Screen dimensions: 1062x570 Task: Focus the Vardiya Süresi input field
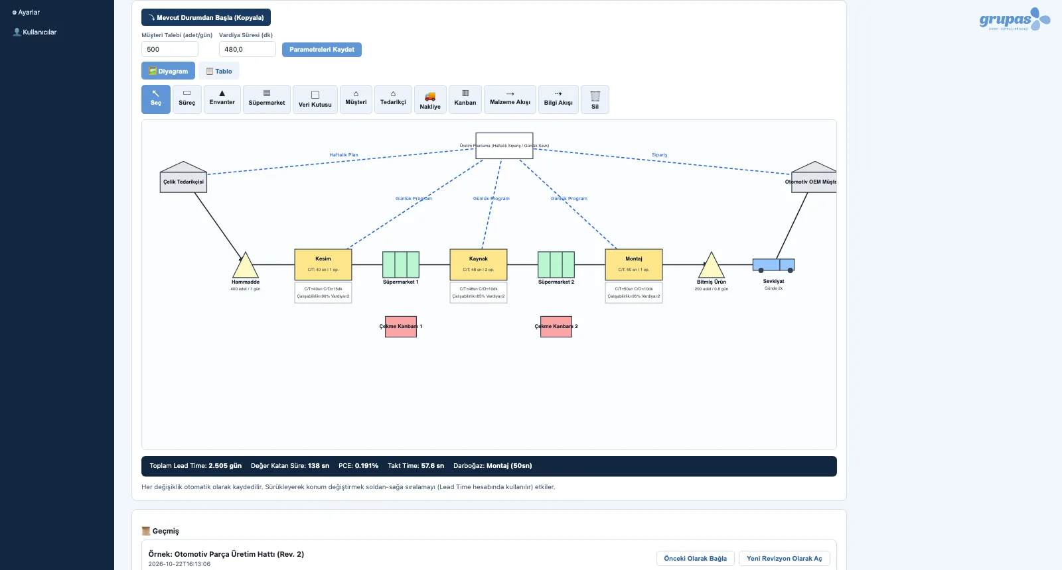click(248, 49)
